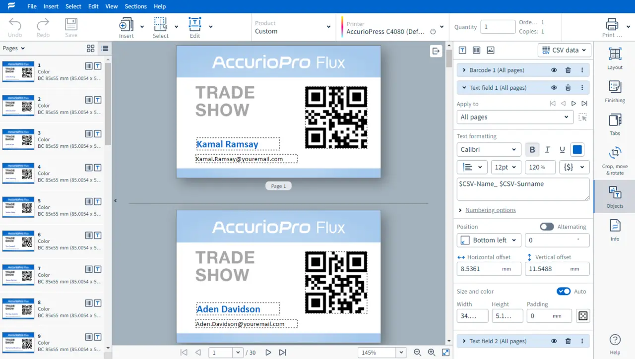Click the select-pages cursor icon

583,118
